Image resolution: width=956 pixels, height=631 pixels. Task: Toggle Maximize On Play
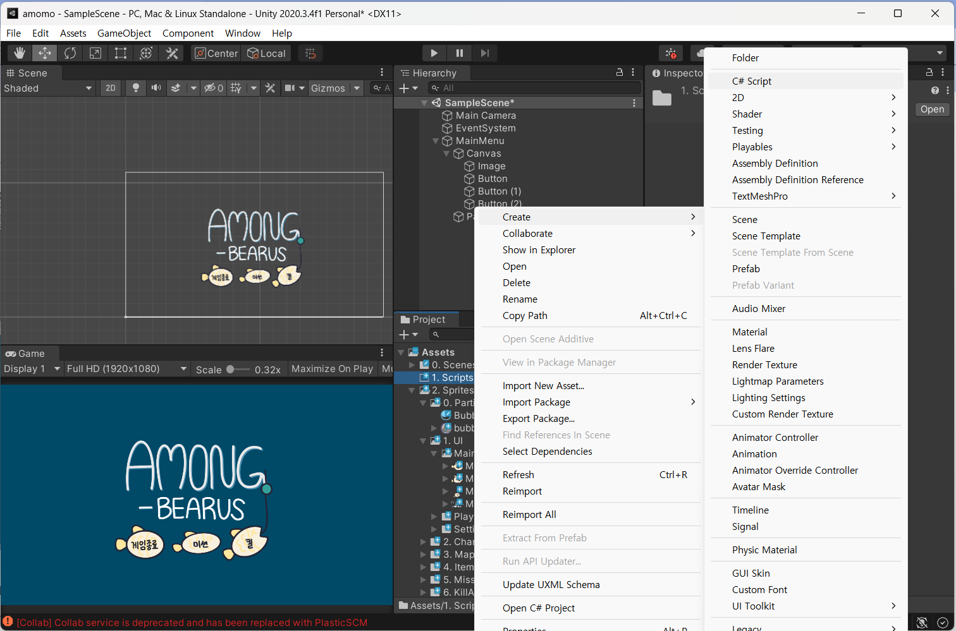point(332,369)
